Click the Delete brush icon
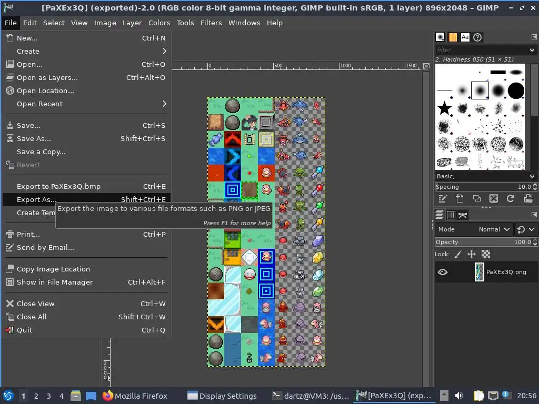The image size is (539, 404). coord(494,198)
